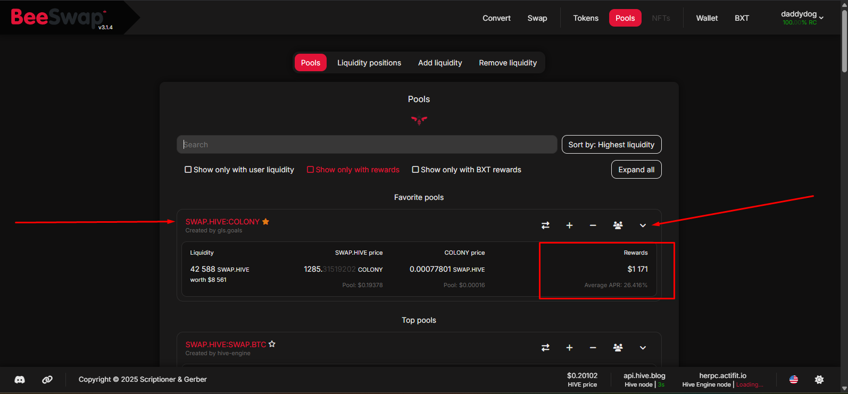
Task: Click Pool: $0.00016 text
Action: pos(464,285)
